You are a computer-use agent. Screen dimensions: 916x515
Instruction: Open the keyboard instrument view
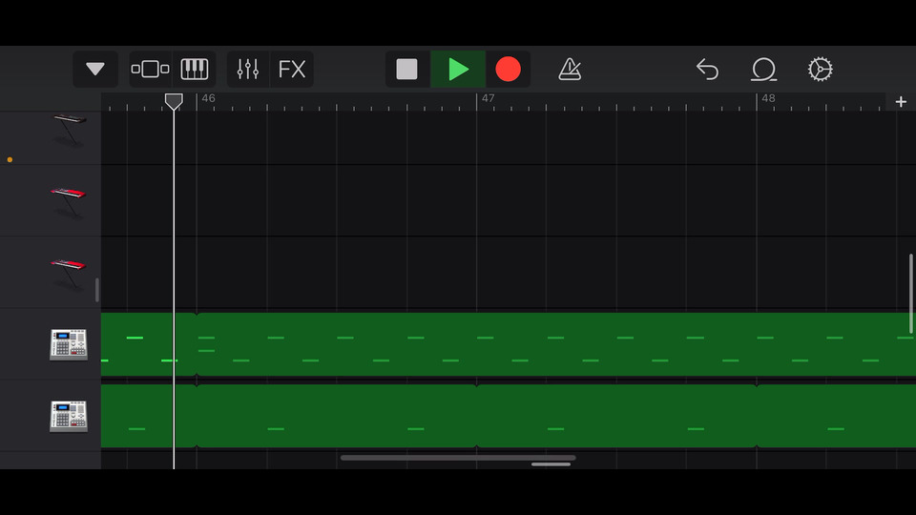coord(194,69)
